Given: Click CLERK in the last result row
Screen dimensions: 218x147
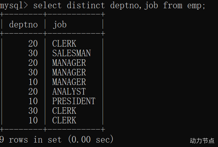Looking at the screenshot, I should (x=64, y=120).
